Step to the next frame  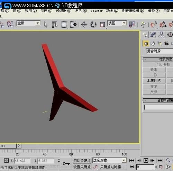coord(153,160)
